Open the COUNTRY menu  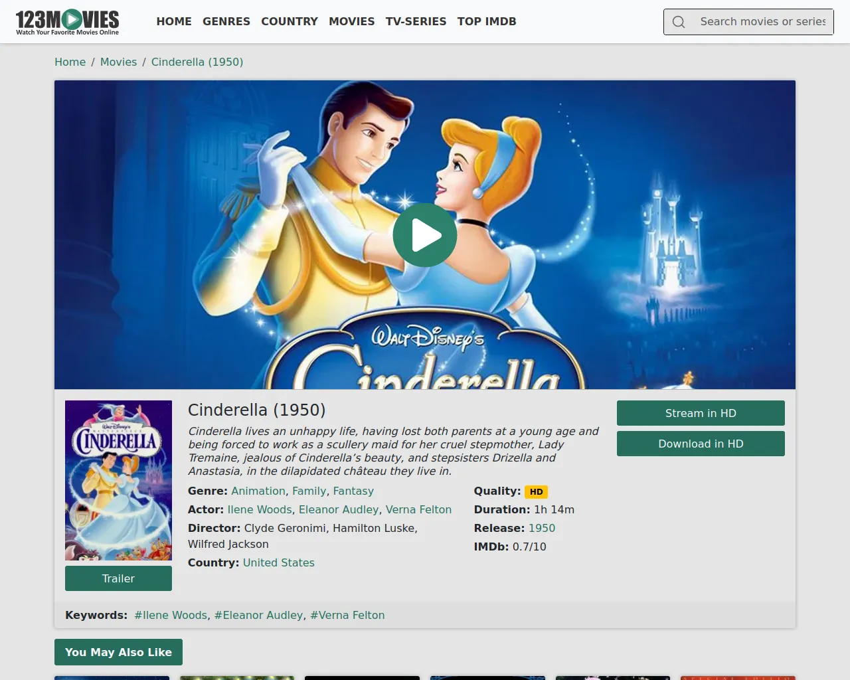290,21
